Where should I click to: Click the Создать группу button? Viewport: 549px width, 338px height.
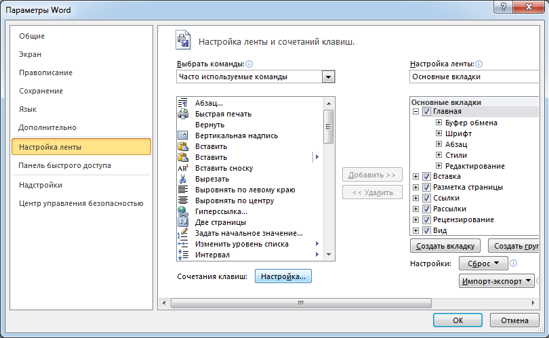pos(514,246)
